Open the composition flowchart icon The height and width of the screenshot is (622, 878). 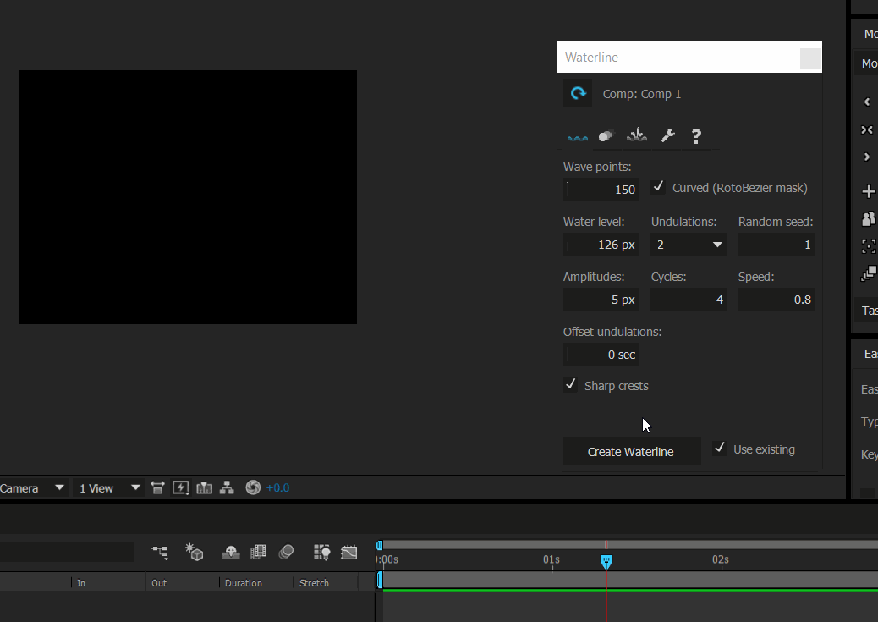point(227,487)
